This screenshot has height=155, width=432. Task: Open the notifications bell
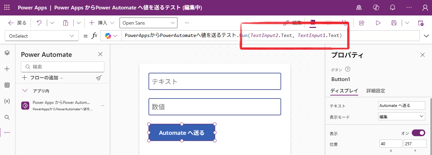392,7
